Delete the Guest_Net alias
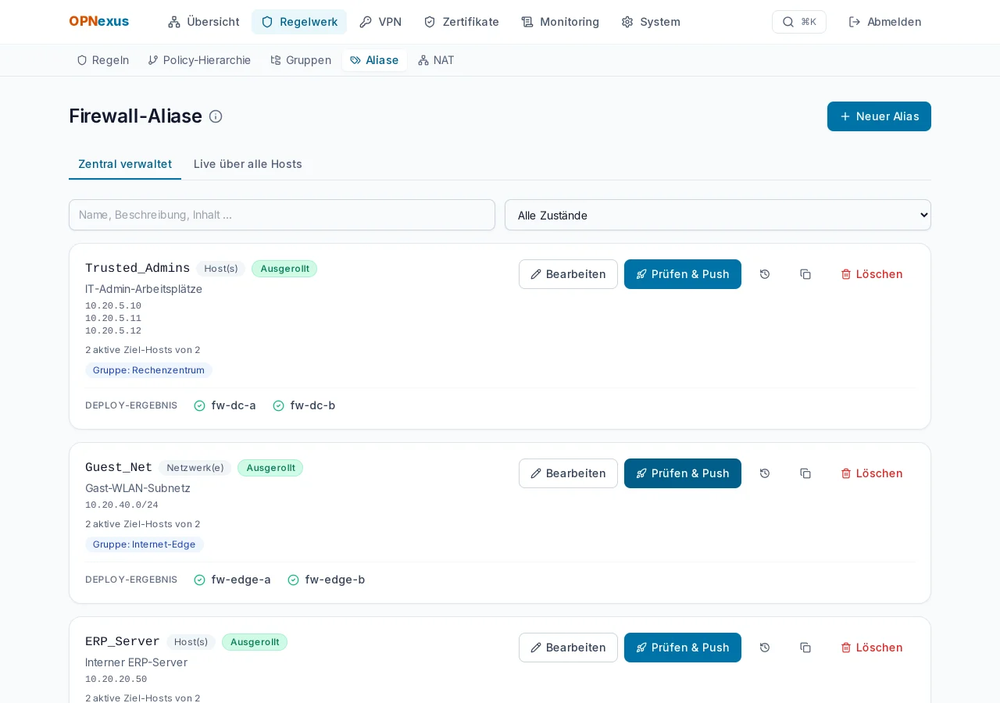Screen dimensions: 1000x703 [872, 473]
